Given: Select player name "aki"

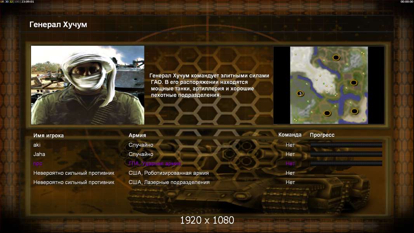Looking at the screenshot, I should coord(37,145).
